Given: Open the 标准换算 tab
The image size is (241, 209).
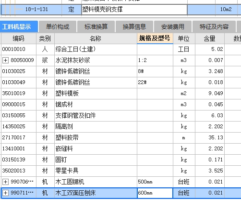Looking at the screenshot, I should pos(96,26).
